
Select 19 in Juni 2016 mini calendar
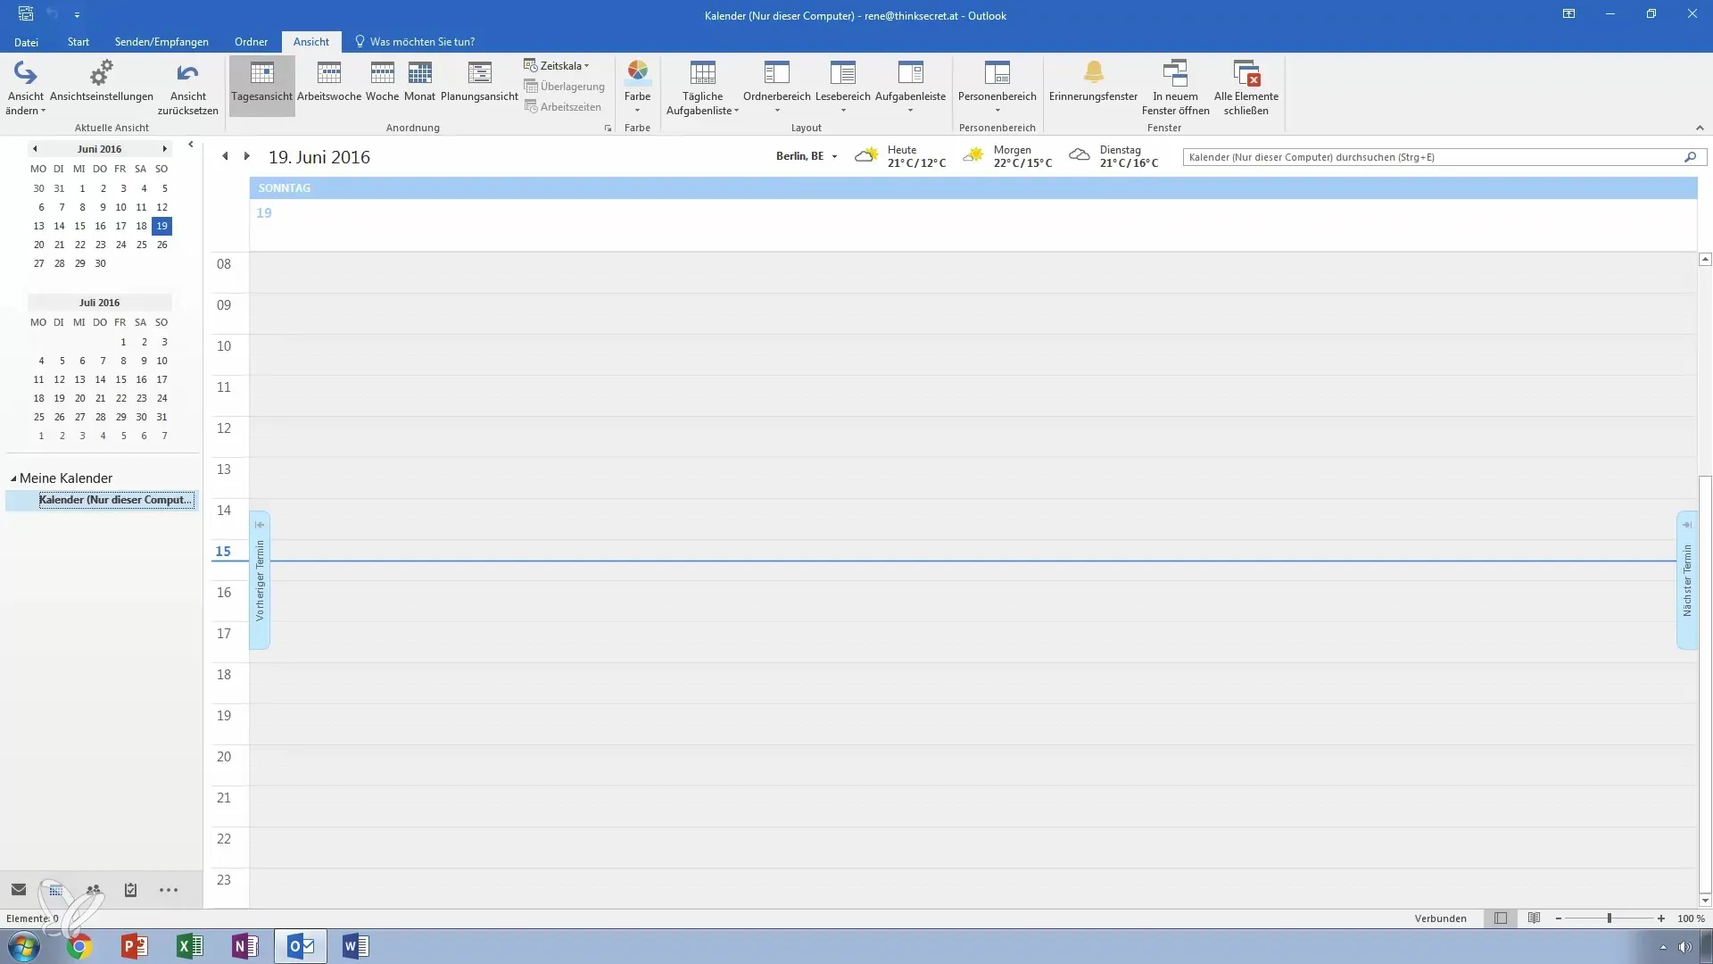coord(161,226)
